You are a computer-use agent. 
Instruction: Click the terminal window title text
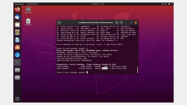(96, 22)
